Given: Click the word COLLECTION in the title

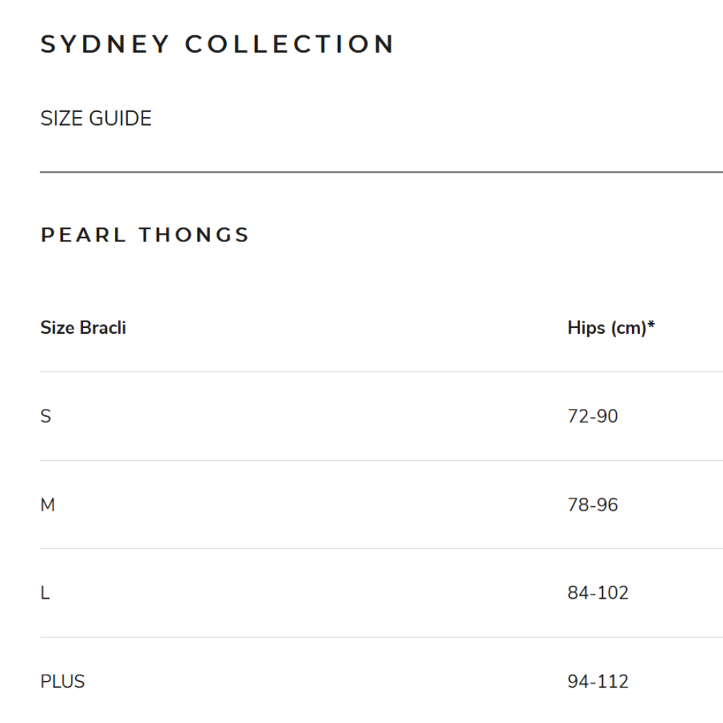Looking at the screenshot, I should tap(290, 44).
